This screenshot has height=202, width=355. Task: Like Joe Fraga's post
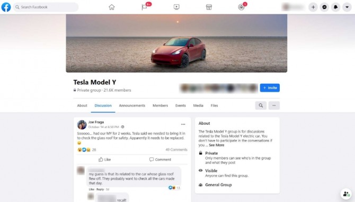tap(104, 160)
